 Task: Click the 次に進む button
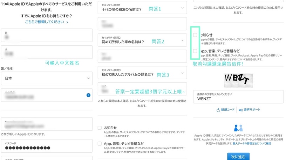tap(238, 157)
